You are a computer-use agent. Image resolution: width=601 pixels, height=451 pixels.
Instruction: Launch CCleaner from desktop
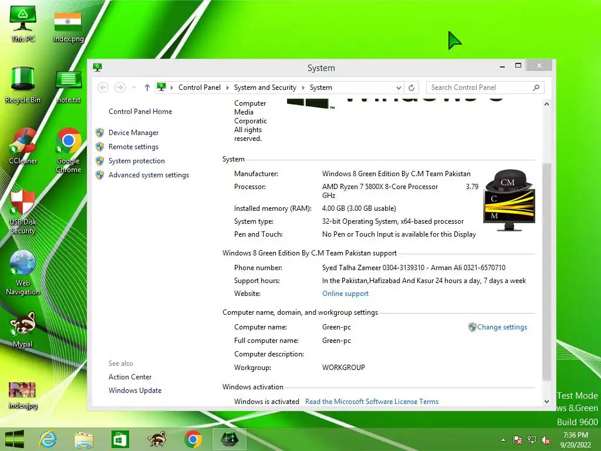pyautogui.click(x=23, y=146)
